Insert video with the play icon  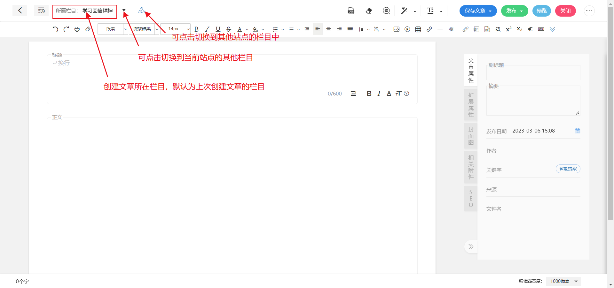point(407,29)
